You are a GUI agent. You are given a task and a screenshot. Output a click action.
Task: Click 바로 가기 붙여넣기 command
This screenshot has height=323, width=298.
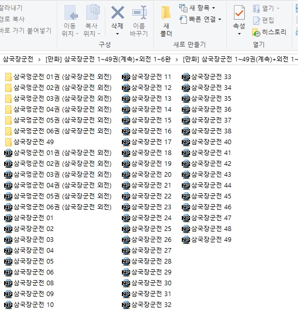coord(25,30)
